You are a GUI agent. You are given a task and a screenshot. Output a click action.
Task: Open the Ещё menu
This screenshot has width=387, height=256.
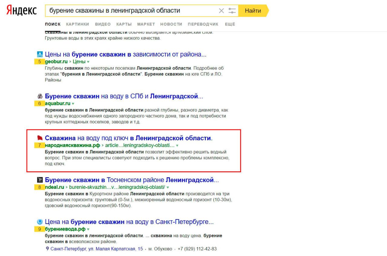[230, 24]
